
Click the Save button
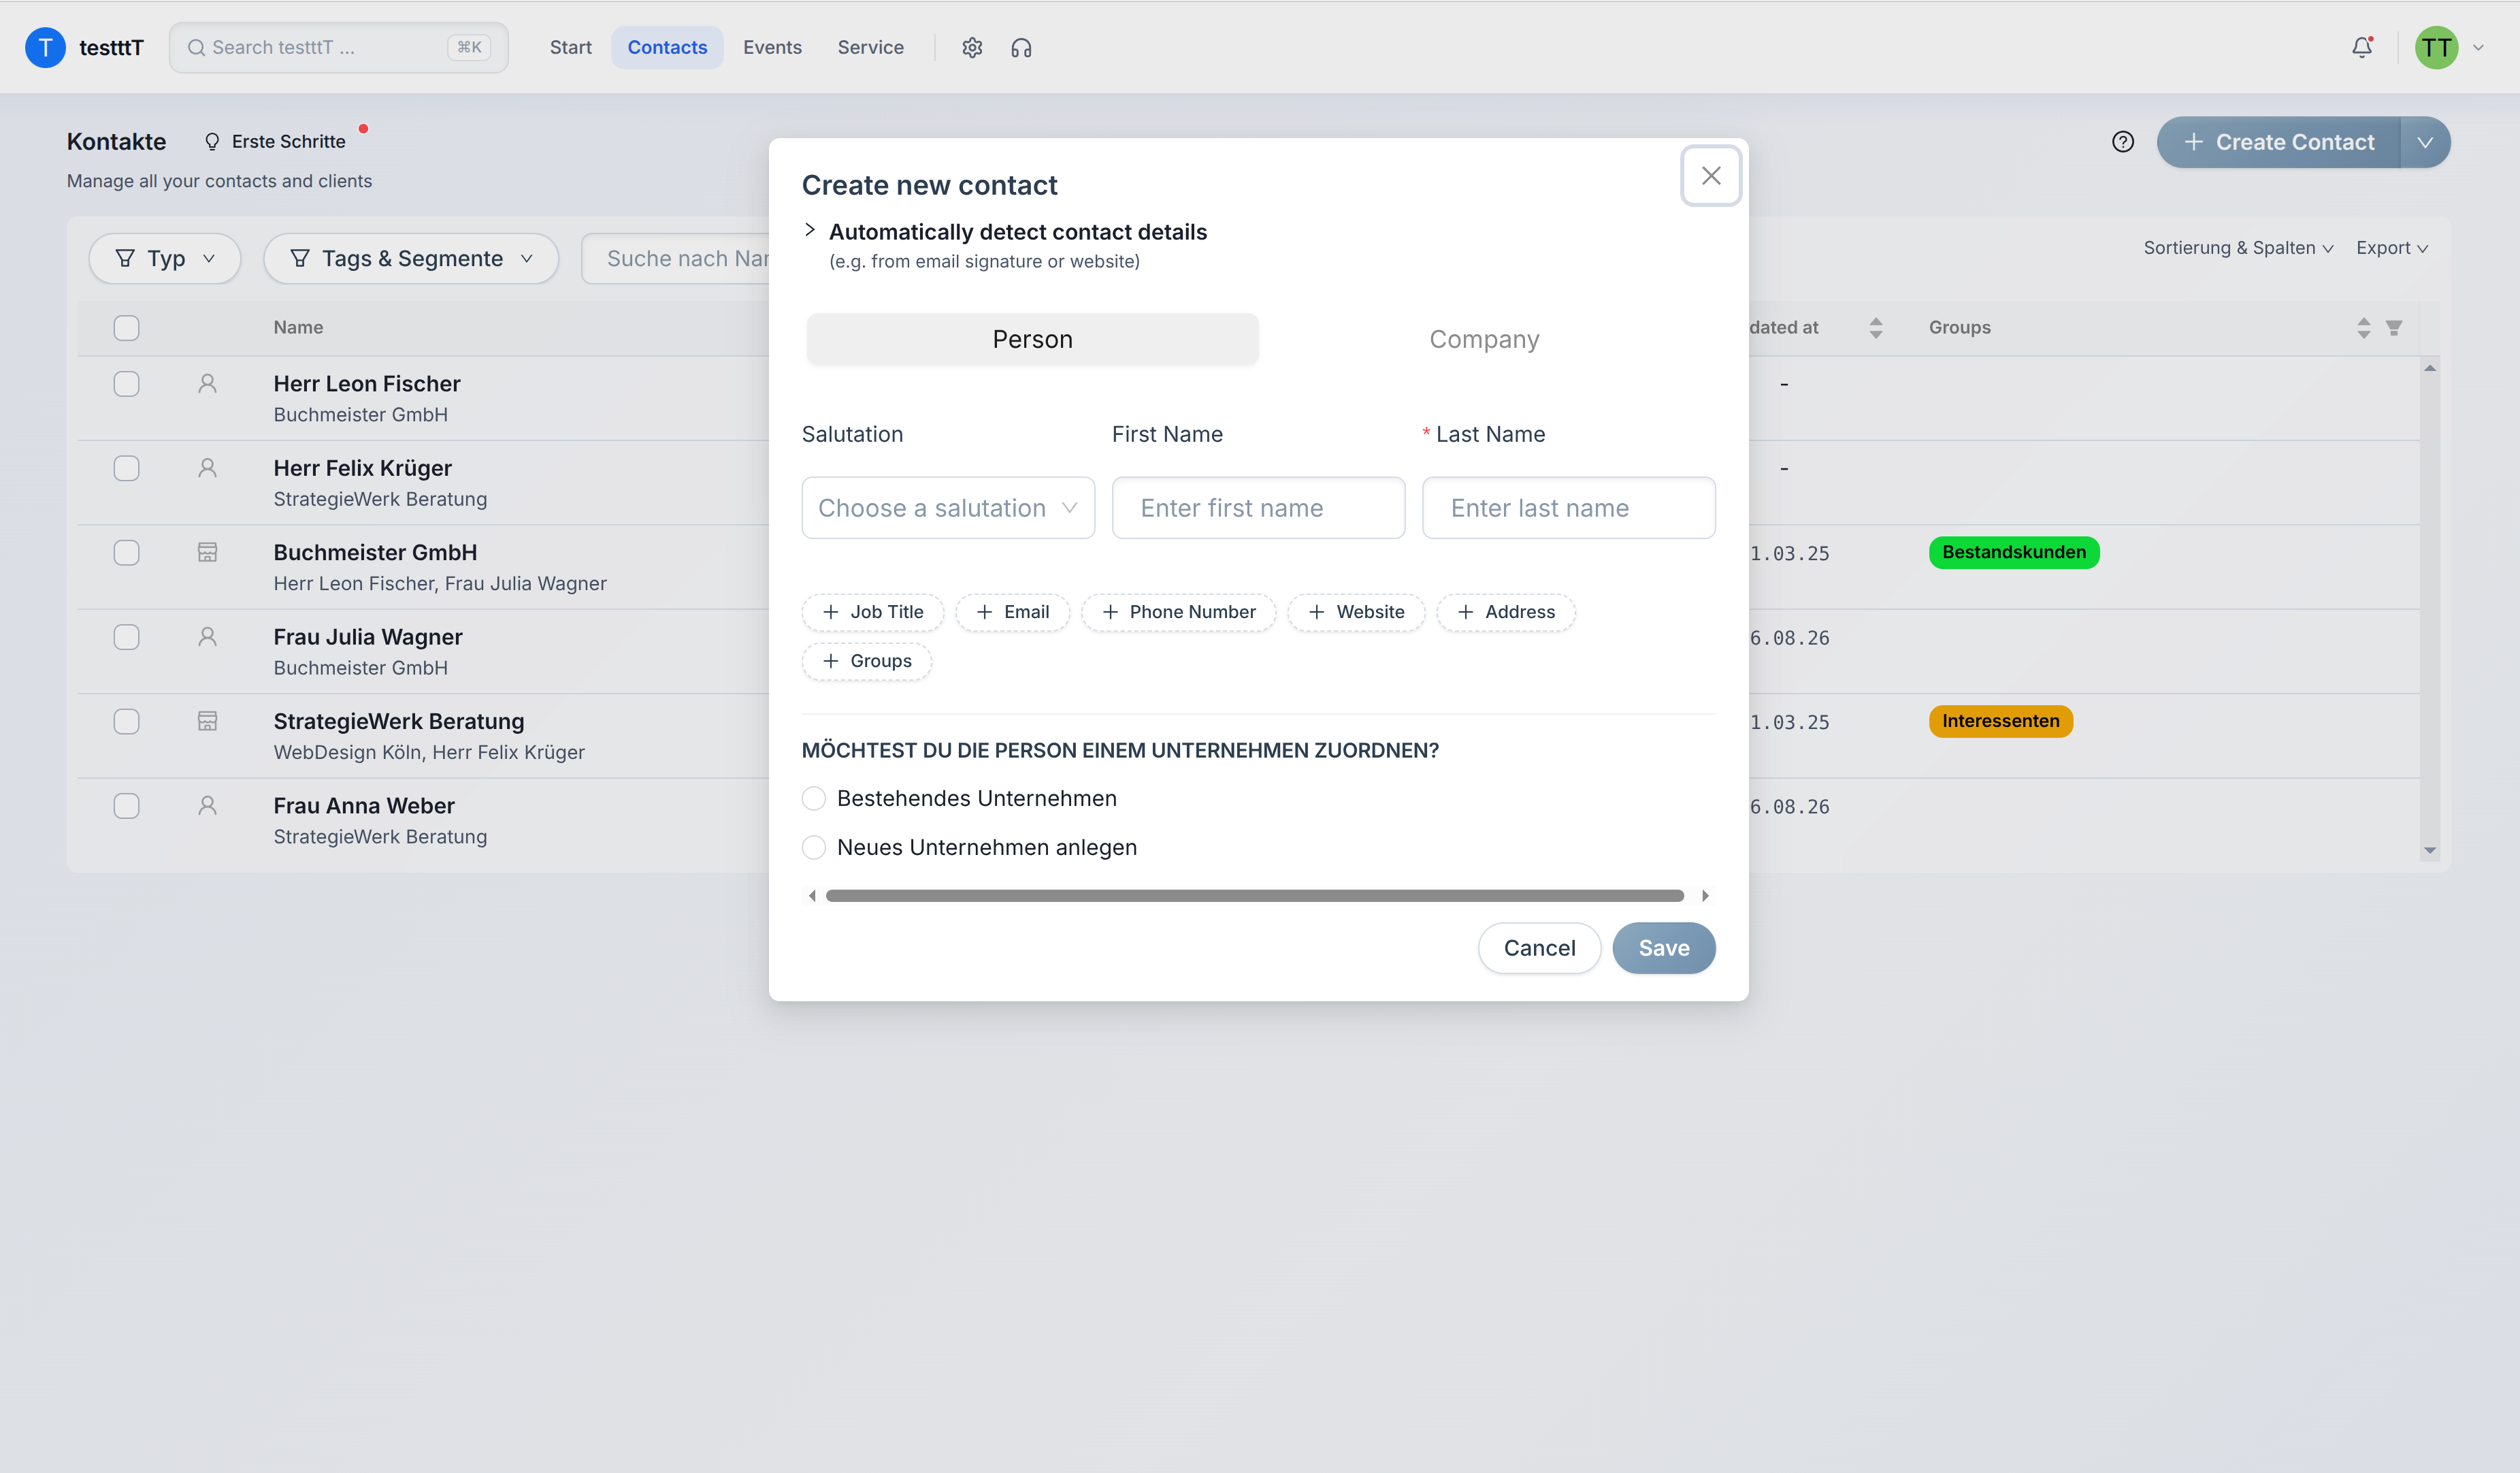point(1663,948)
